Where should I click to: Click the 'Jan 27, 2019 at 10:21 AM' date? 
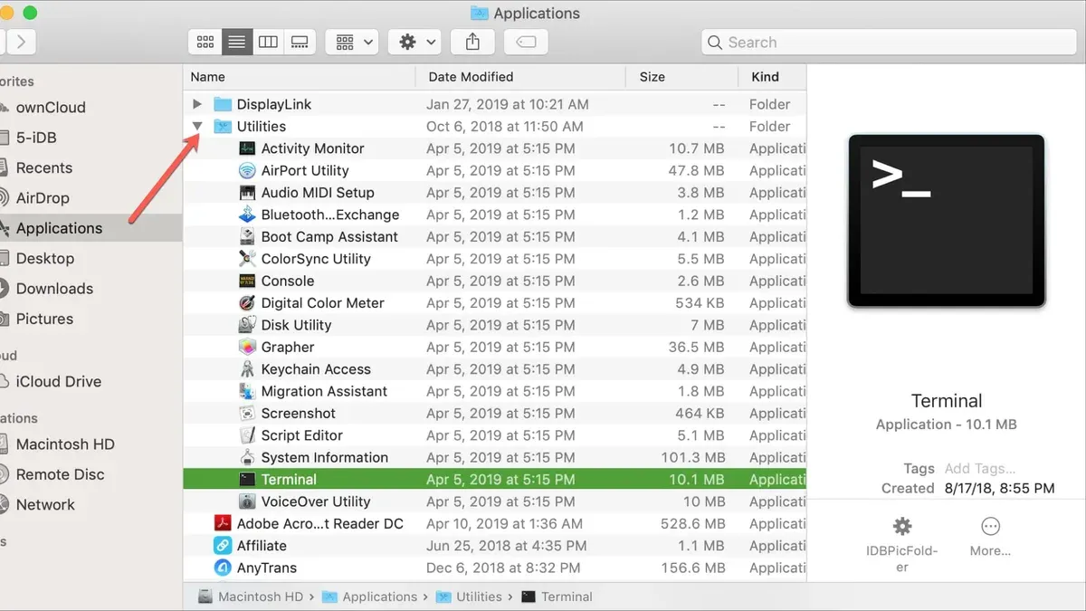coord(508,104)
